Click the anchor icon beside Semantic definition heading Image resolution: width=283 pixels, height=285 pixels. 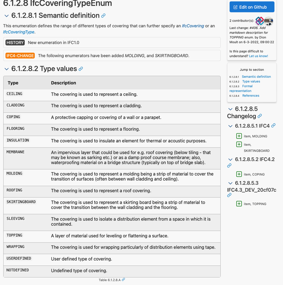[x=103, y=16]
